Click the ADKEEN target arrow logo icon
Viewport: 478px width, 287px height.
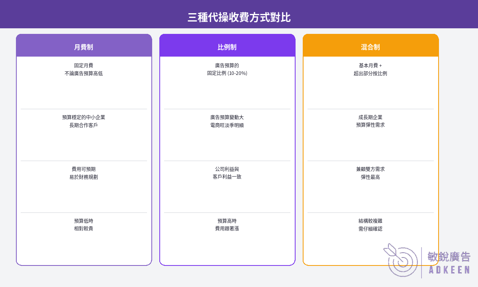tap(400, 260)
